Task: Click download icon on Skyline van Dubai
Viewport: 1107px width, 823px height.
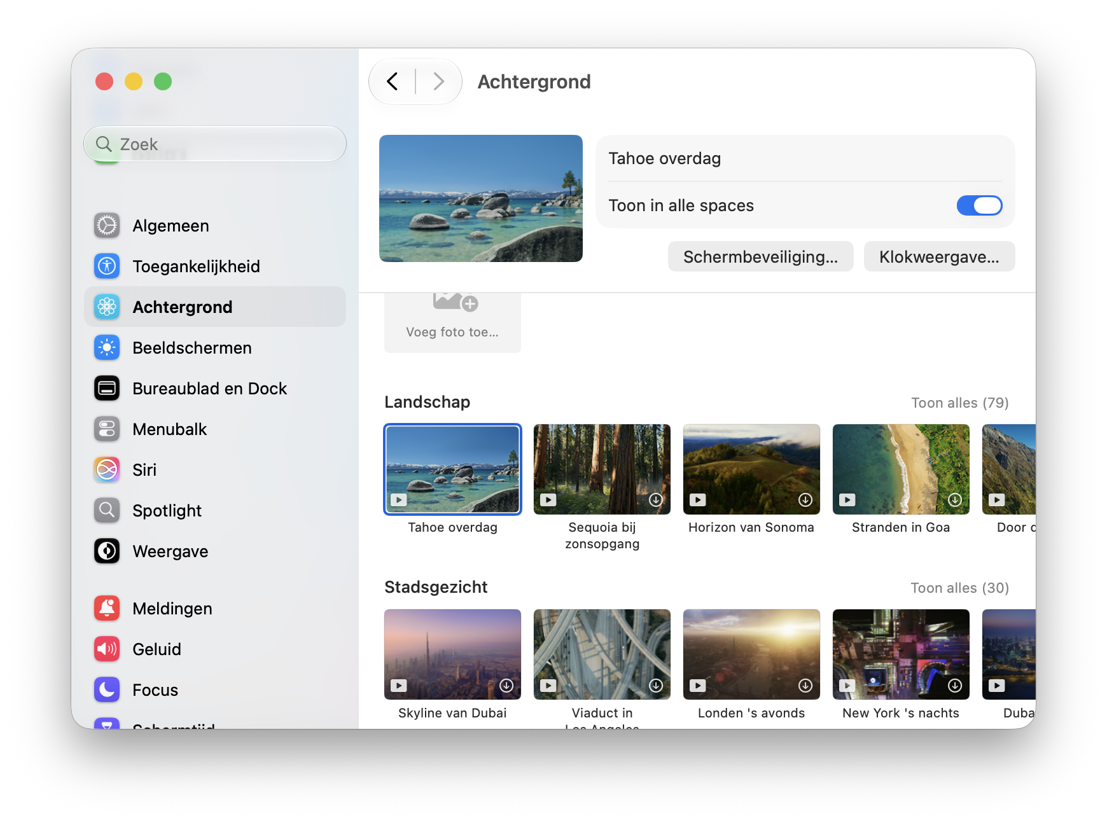Action: point(506,686)
